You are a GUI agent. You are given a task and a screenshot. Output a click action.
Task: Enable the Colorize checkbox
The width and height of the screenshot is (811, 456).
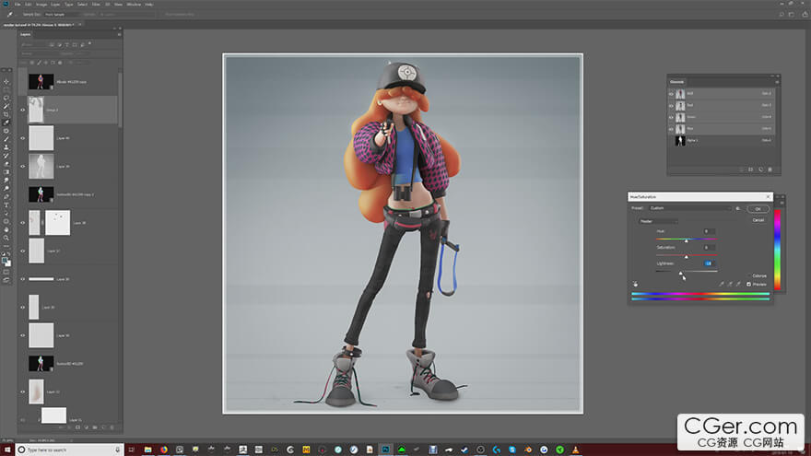point(750,275)
